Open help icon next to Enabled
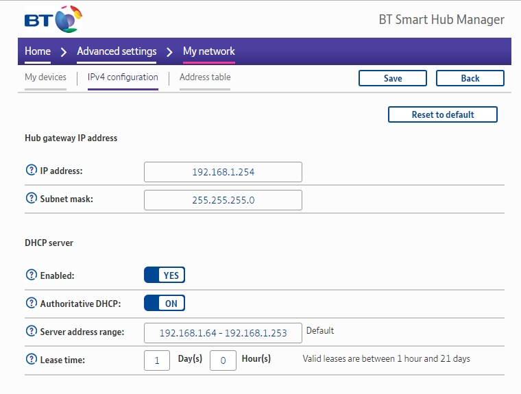The width and height of the screenshot is (521, 394). pyautogui.click(x=31, y=275)
